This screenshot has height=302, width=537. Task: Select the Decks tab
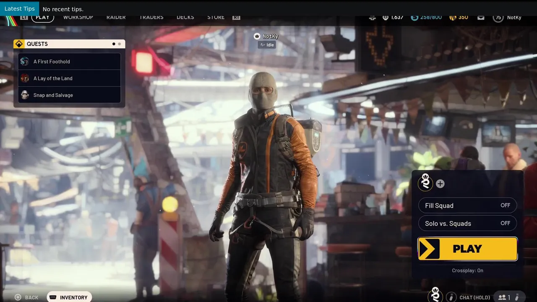185,17
